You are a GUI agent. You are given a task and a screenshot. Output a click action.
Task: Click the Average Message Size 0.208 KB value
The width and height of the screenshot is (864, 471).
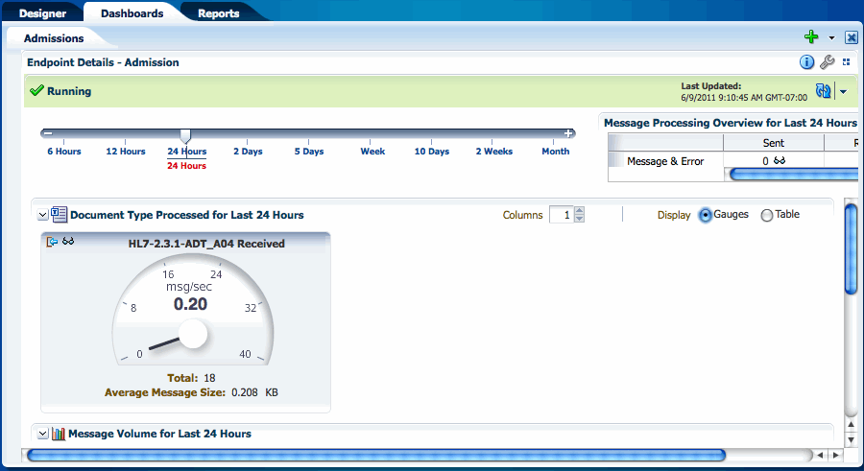click(254, 392)
